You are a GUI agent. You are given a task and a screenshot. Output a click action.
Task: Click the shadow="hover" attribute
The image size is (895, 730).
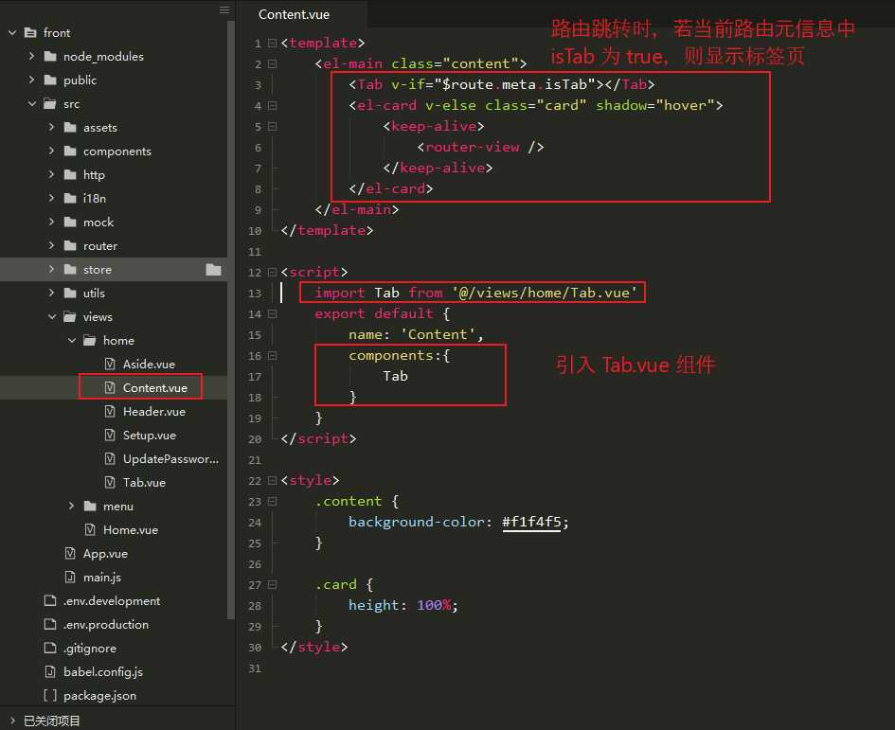[655, 106]
